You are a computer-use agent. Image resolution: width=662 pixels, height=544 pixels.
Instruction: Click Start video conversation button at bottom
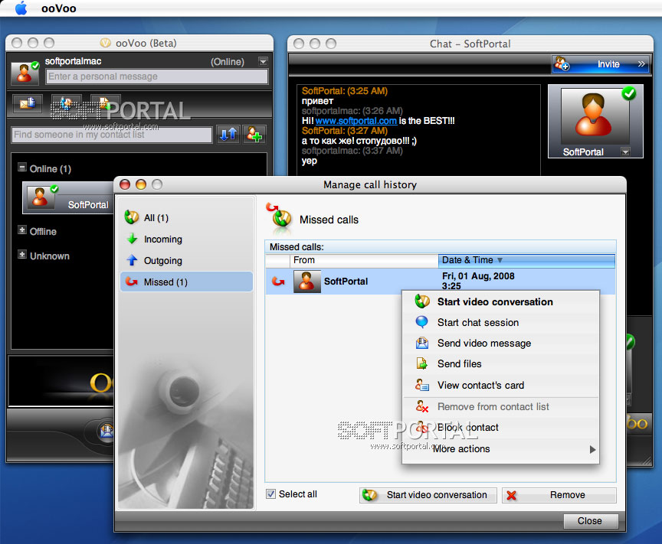[x=428, y=495]
